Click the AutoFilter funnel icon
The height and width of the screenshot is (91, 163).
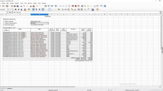(x=69, y=6)
